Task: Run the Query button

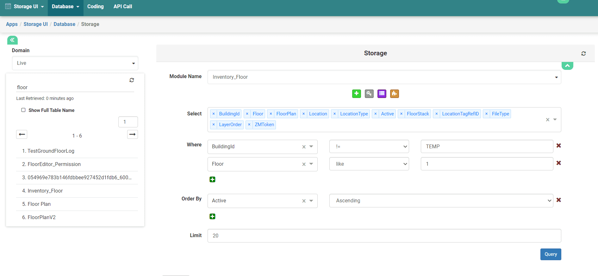Action: click(551, 254)
